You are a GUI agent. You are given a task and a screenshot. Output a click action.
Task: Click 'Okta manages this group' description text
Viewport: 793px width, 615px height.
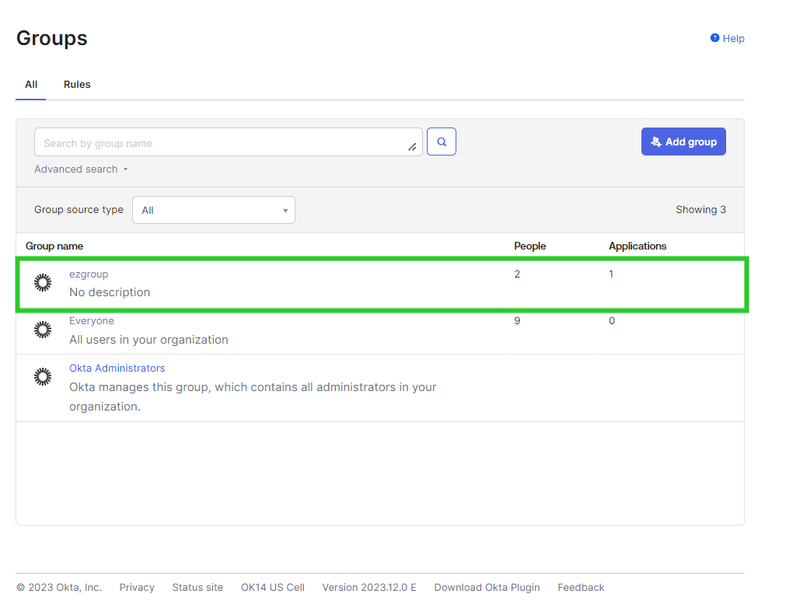pos(253,397)
